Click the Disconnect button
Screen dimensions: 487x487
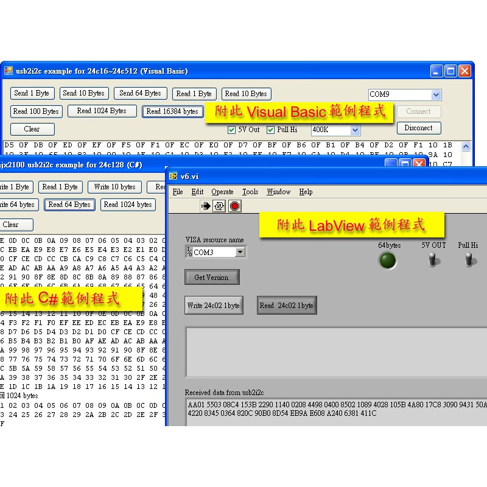pyautogui.click(x=418, y=128)
